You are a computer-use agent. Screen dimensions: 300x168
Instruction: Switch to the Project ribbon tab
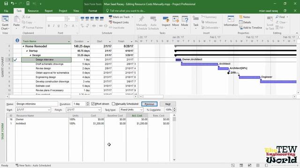[x=63, y=11]
